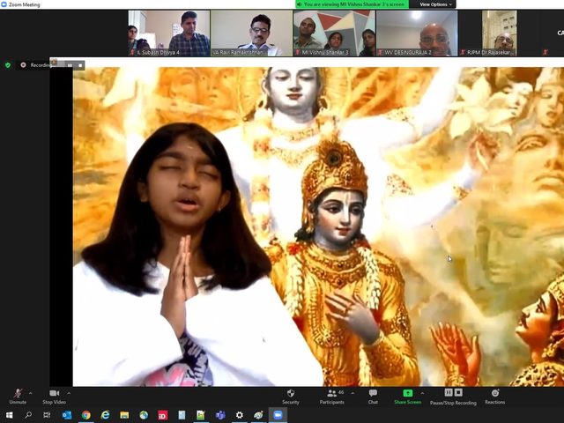
Task: Open the Windows Start menu
Action: (x=9, y=415)
